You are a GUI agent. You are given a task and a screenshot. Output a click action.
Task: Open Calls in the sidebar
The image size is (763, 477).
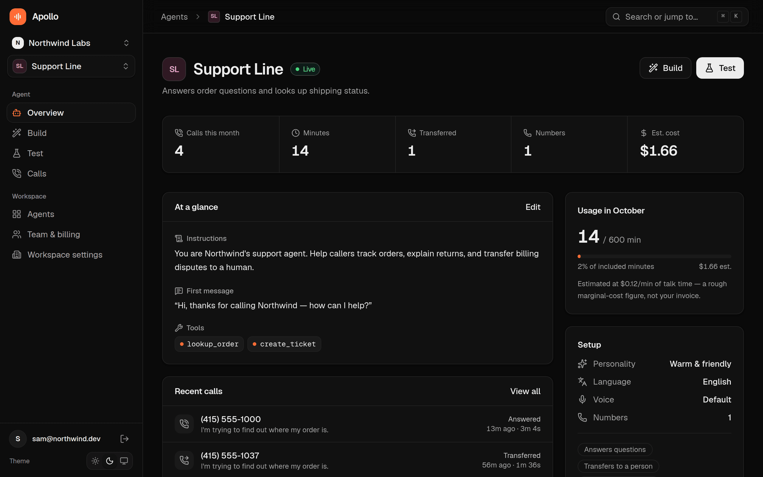[71, 174]
